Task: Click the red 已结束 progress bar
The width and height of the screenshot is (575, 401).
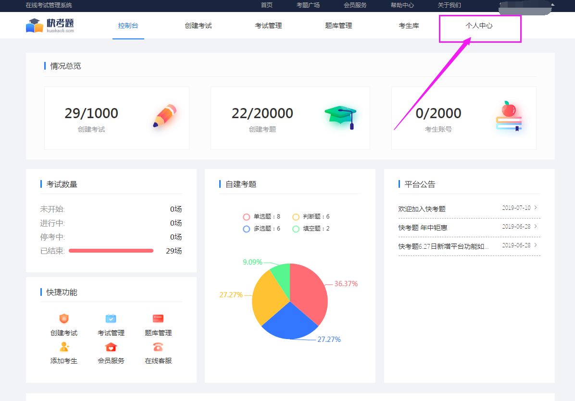Action: point(111,251)
